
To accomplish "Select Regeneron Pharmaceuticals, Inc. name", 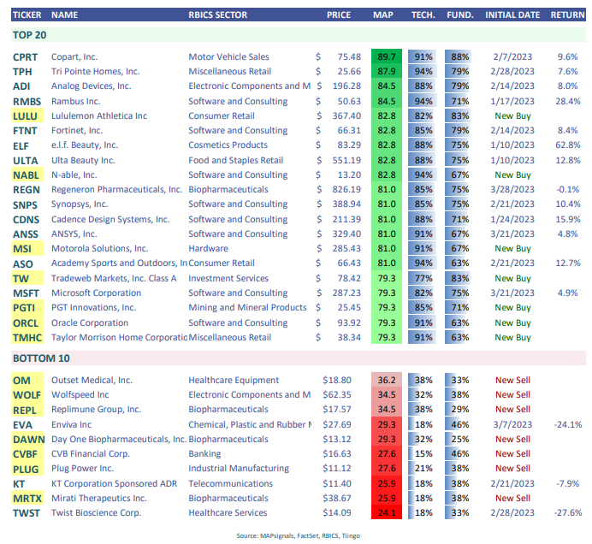I will [117, 190].
